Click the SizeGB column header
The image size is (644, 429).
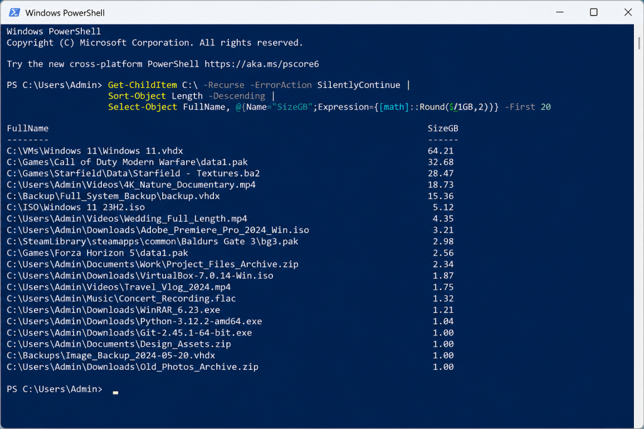(x=443, y=128)
